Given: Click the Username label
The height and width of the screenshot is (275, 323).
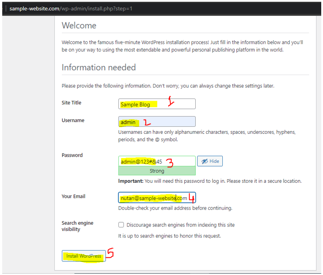Looking at the screenshot, I should coord(73,121).
